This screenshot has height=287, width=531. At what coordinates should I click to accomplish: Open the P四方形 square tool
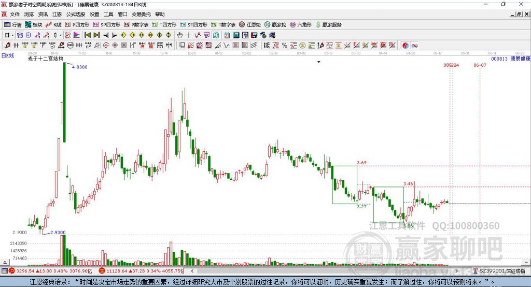(x=77, y=25)
